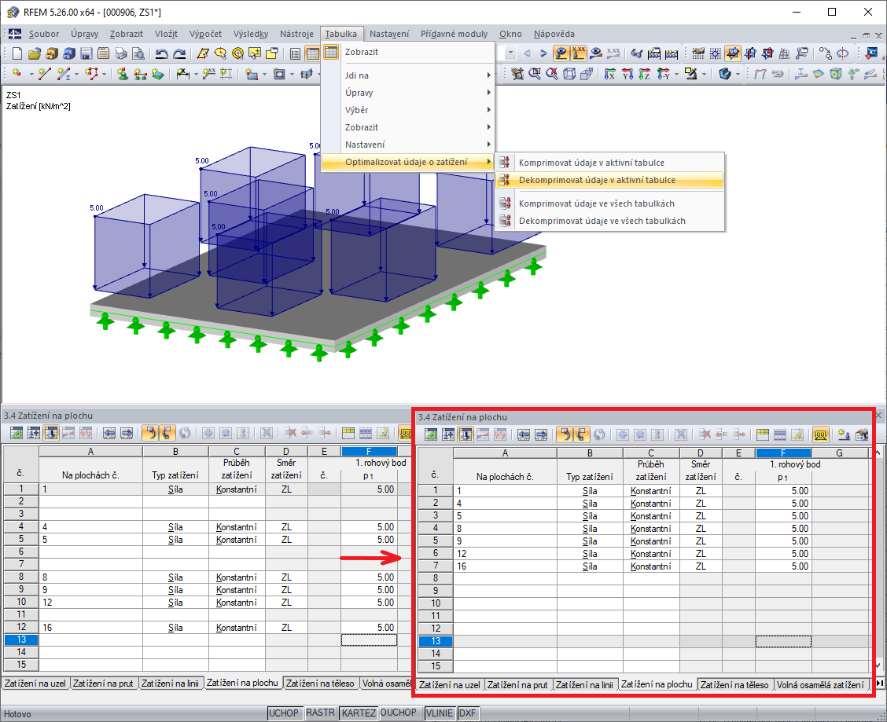
Task: Click surface number 12 in right table
Action: tap(505, 554)
